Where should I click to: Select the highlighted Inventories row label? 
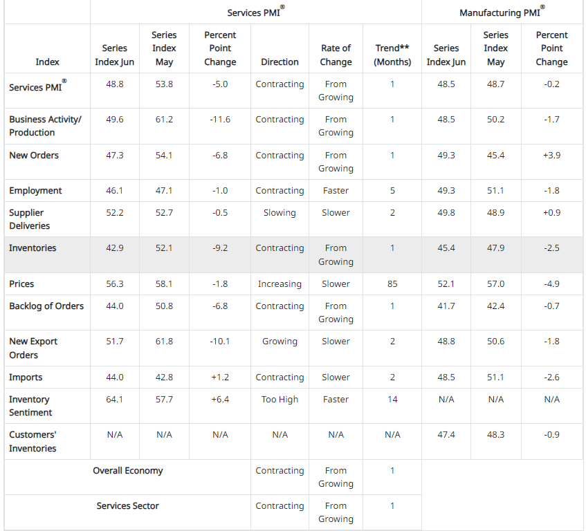33,248
